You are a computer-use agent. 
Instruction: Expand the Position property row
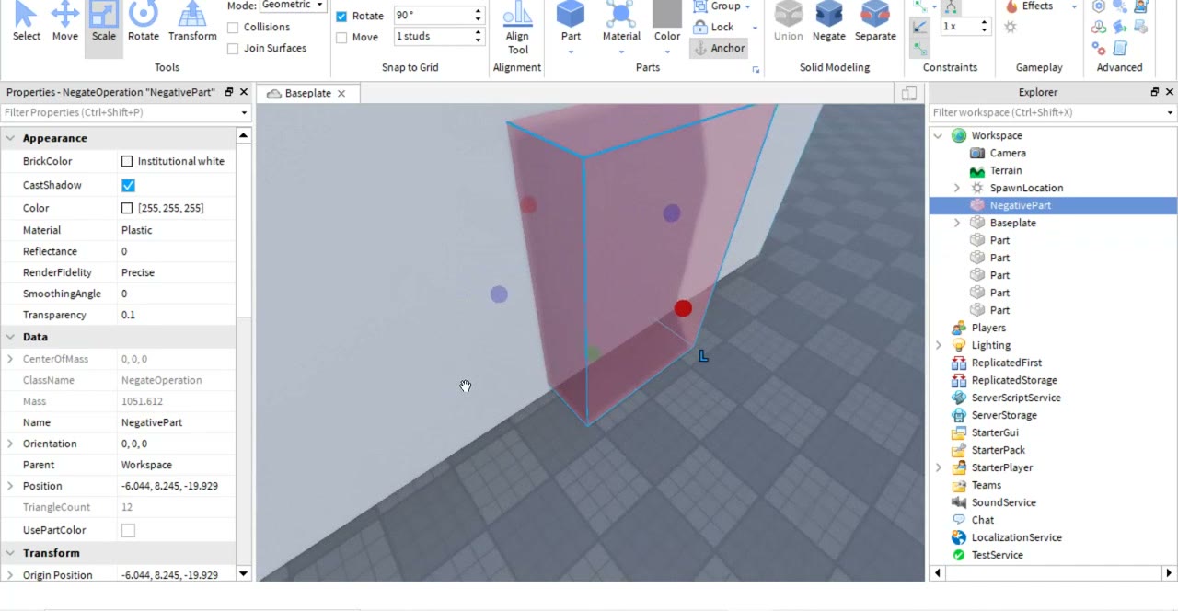pos(10,486)
